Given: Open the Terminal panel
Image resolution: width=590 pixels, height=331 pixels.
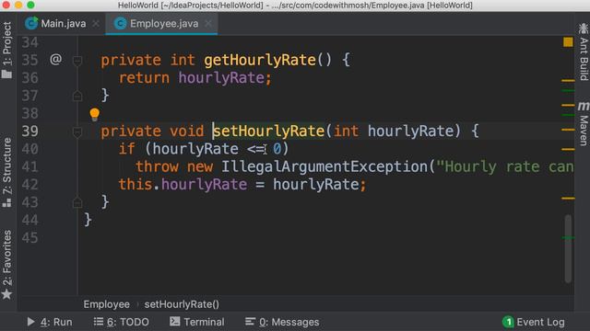Looking at the screenshot, I should (x=196, y=322).
